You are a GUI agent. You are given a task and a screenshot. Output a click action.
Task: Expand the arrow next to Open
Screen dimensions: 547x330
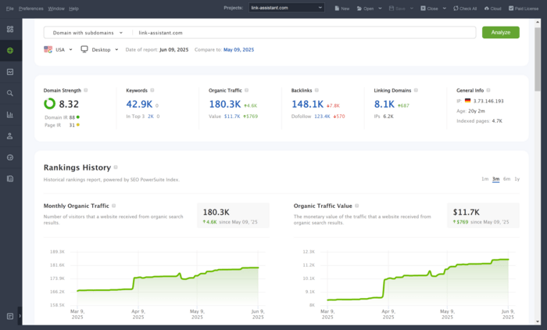coord(380,9)
